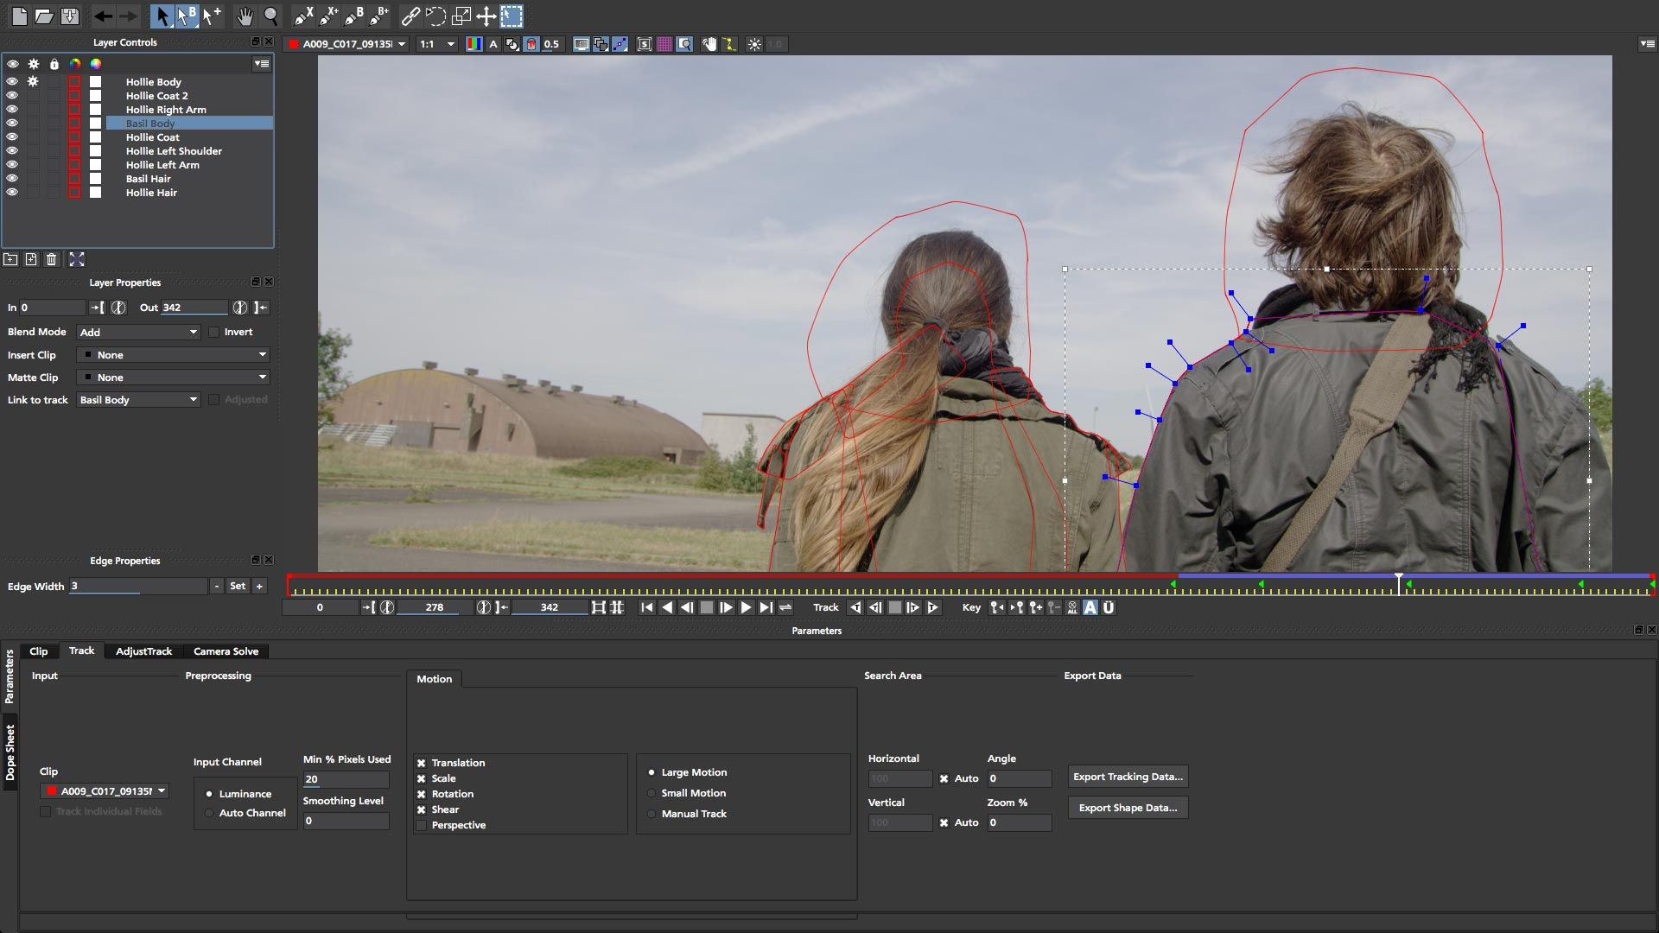Click the magnifier/zoom tool icon
The width and height of the screenshot is (1659, 933).
[270, 15]
